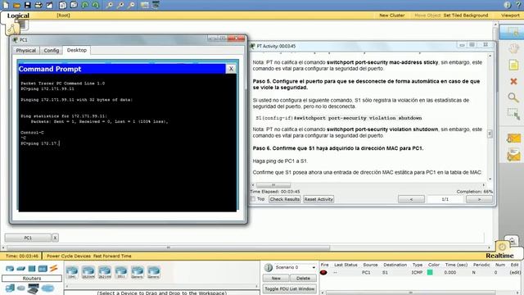Screen dimensions: 524x295
Task: Select the Desktop tab in PC1
Action: [77, 50]
